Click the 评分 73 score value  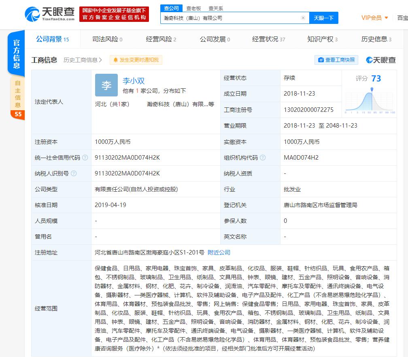pyautogui.click(x=376, y=79)
